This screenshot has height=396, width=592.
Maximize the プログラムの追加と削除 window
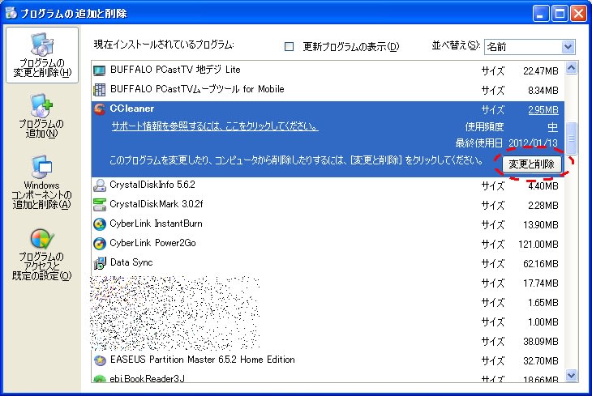[560, 14]
